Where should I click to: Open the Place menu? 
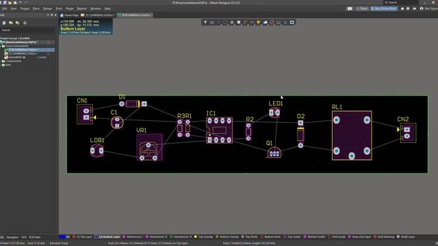(36, 9)
